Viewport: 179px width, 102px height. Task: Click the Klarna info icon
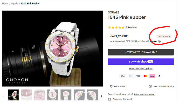pos(159,41)
